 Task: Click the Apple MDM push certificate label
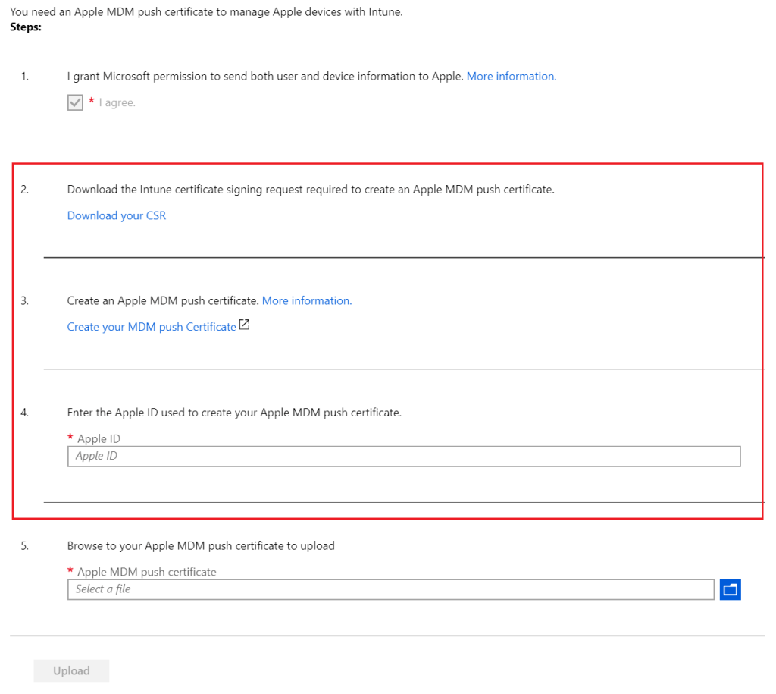pos(146,573)
